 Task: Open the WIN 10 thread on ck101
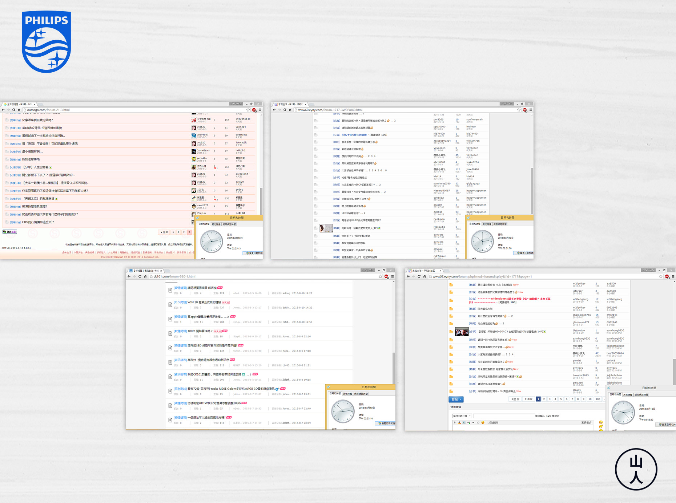click(204, 302)
